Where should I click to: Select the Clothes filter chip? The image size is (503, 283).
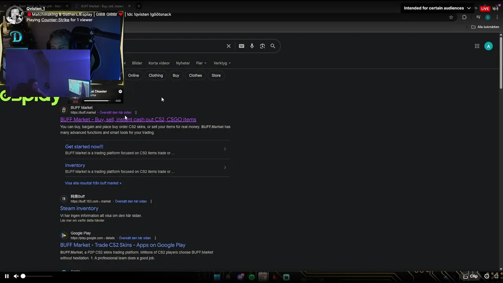click(x=195, y=75)
